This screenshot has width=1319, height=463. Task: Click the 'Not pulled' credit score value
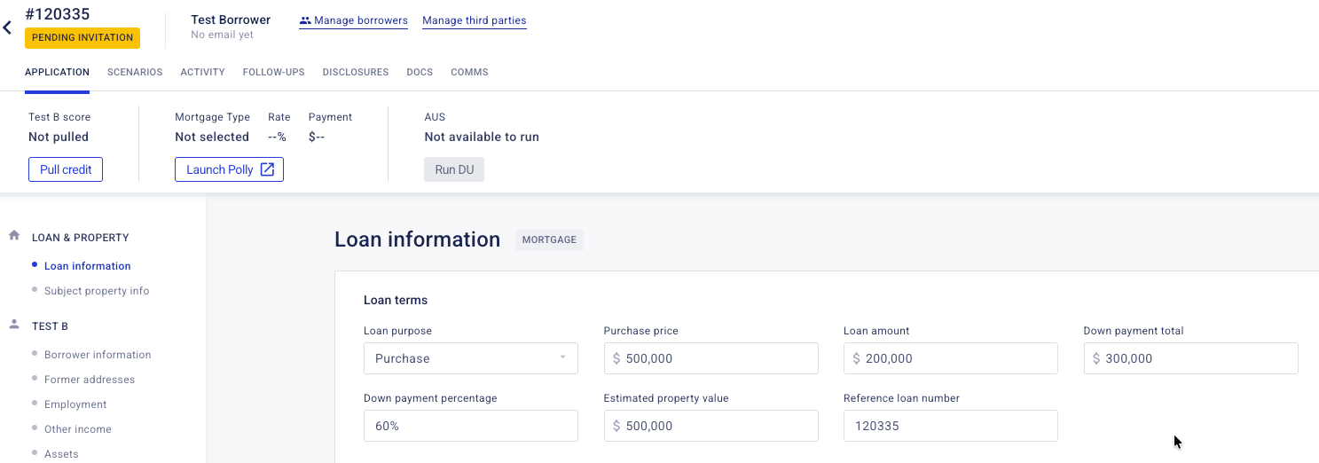pyautogui.click(x=59, y=137)
